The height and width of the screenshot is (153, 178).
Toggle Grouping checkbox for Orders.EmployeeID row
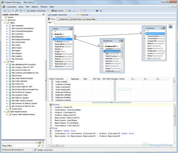(x=115, y=90)
